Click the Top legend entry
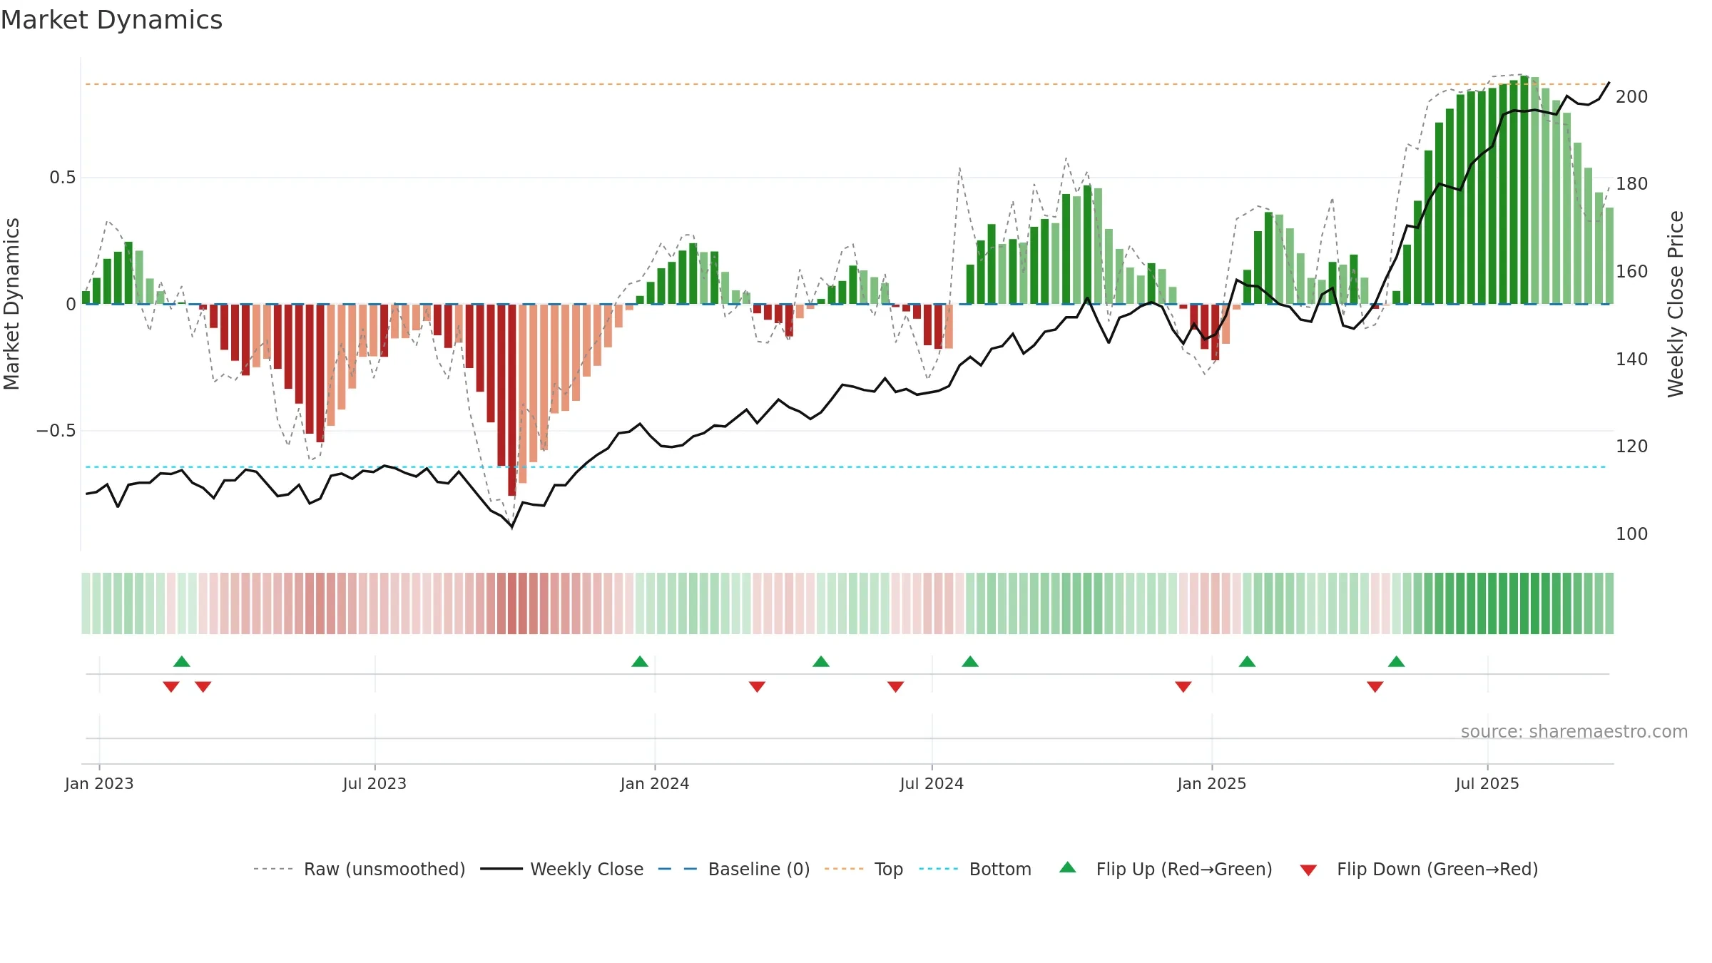The height and width of the screenshot is (963, 1712). pos(864,869)
